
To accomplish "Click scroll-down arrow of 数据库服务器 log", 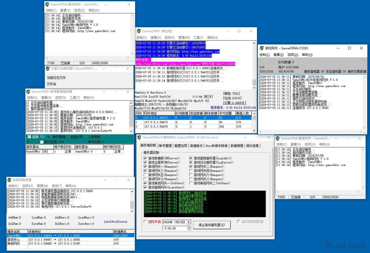I will [132, 211].
